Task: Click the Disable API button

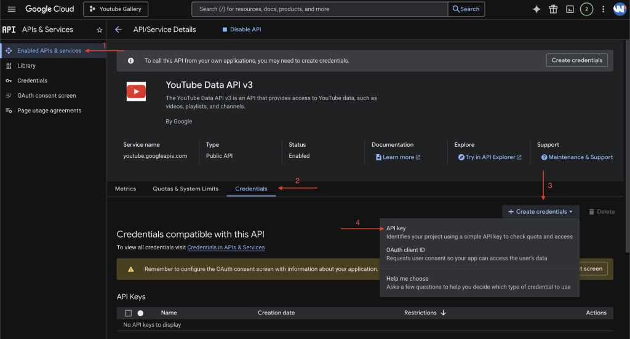Action: [x=241, y=29]
